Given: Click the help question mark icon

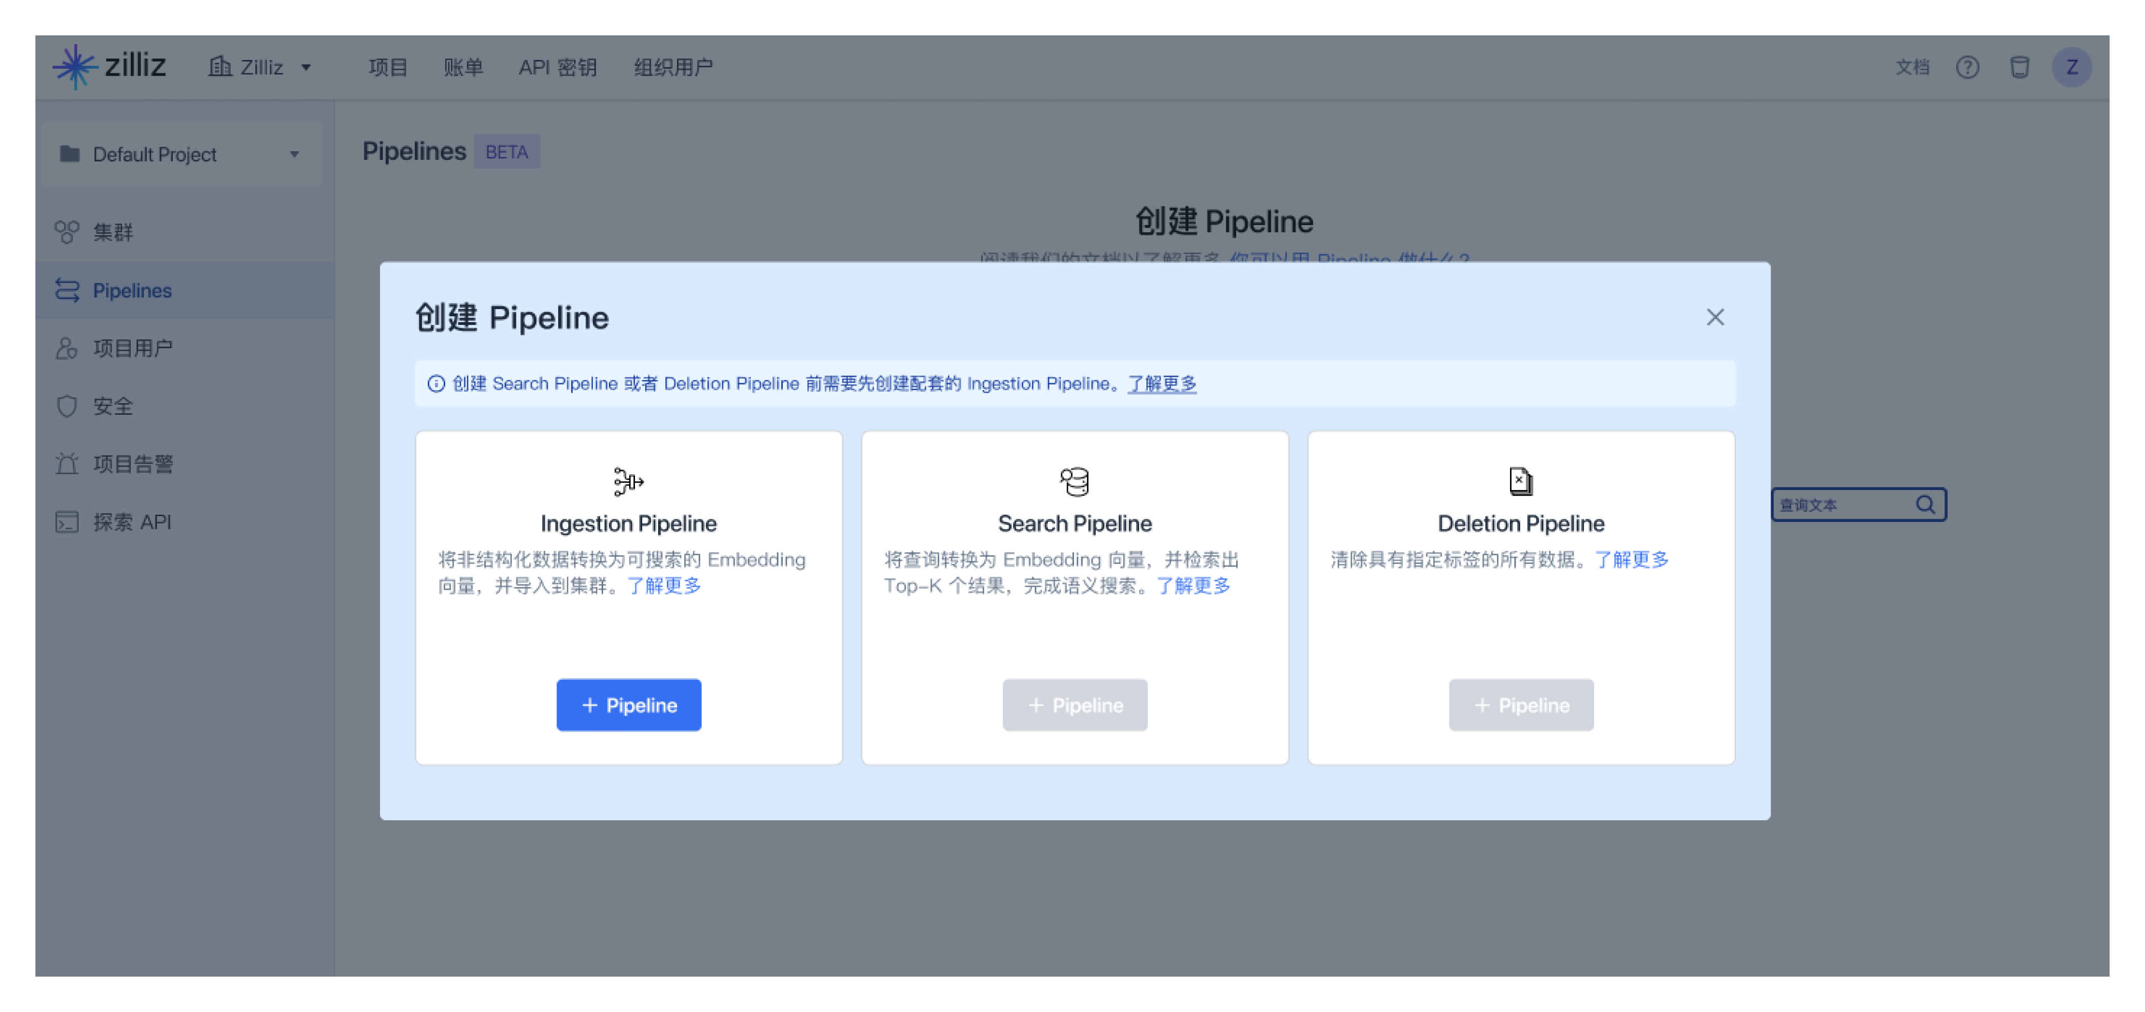Looking at the screenshot, I should [x=1967, y=67].
